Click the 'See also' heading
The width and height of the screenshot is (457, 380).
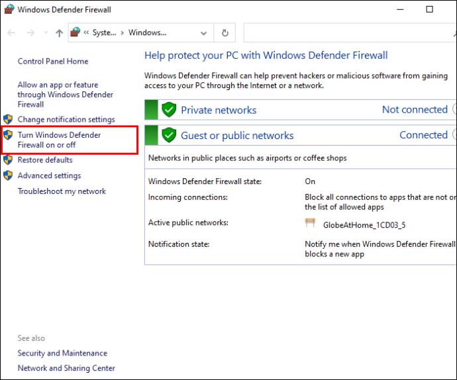[31, 338]
